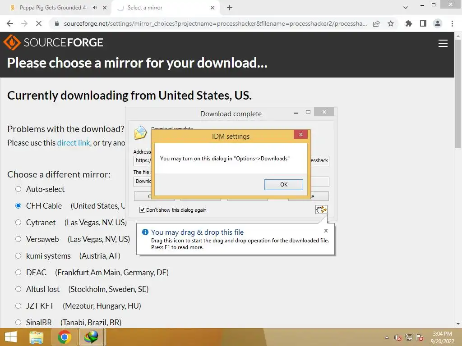Show hidden system tray icons
Screen dimensions: 462x346
(387, 337)
